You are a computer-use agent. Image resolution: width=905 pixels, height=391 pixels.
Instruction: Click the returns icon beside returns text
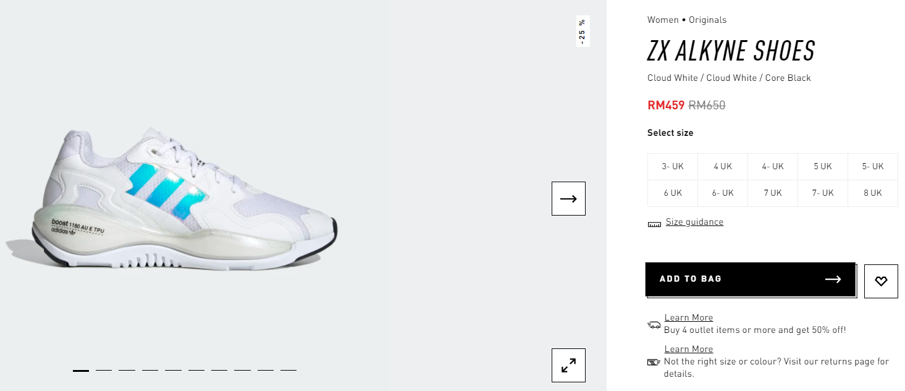click(x=654, y=362)
